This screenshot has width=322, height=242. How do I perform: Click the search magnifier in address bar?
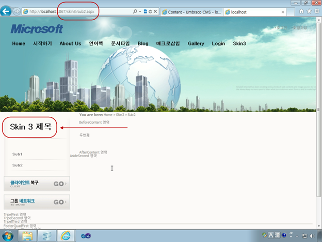tap(135, 11)
